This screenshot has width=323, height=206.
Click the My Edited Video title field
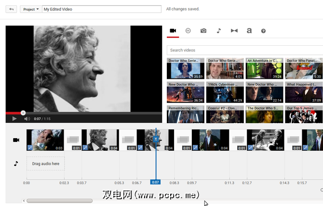point(101,9)
